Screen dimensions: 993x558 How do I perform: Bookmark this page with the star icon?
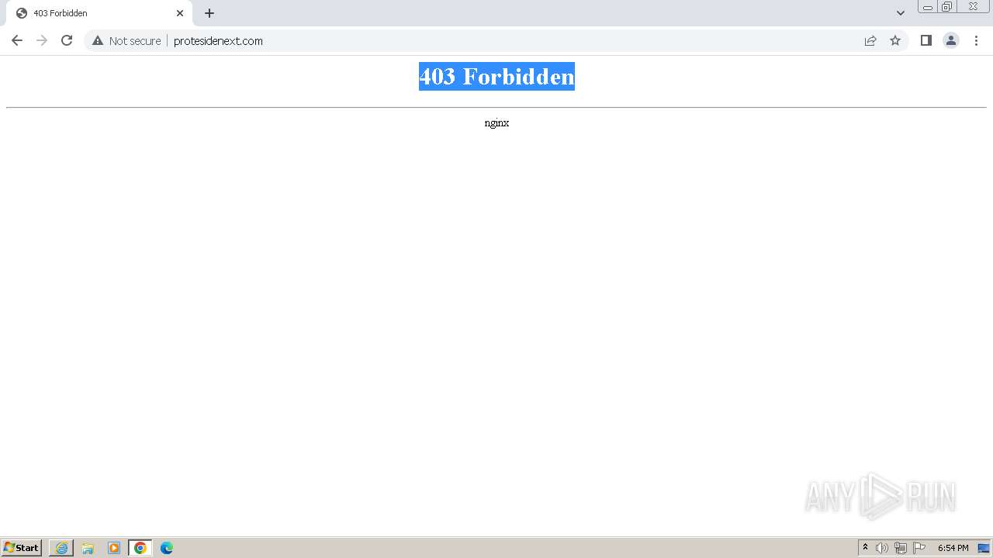[895, 40]
